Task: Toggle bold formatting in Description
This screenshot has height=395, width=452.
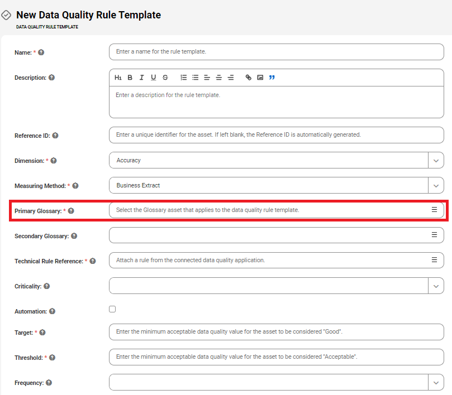Action: tap(130, 78)
